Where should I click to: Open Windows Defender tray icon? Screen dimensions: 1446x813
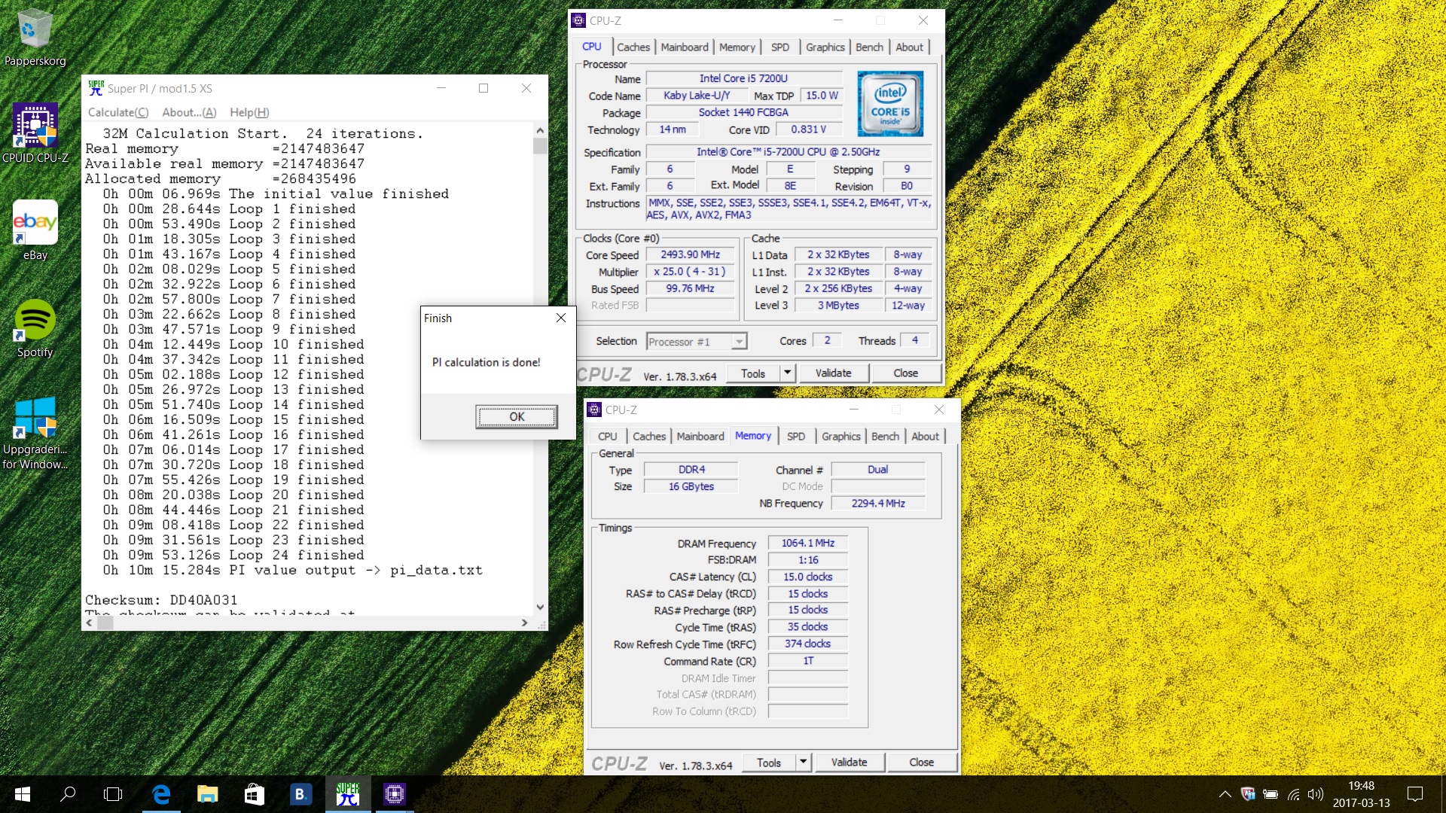click(x=1248, y=794)
